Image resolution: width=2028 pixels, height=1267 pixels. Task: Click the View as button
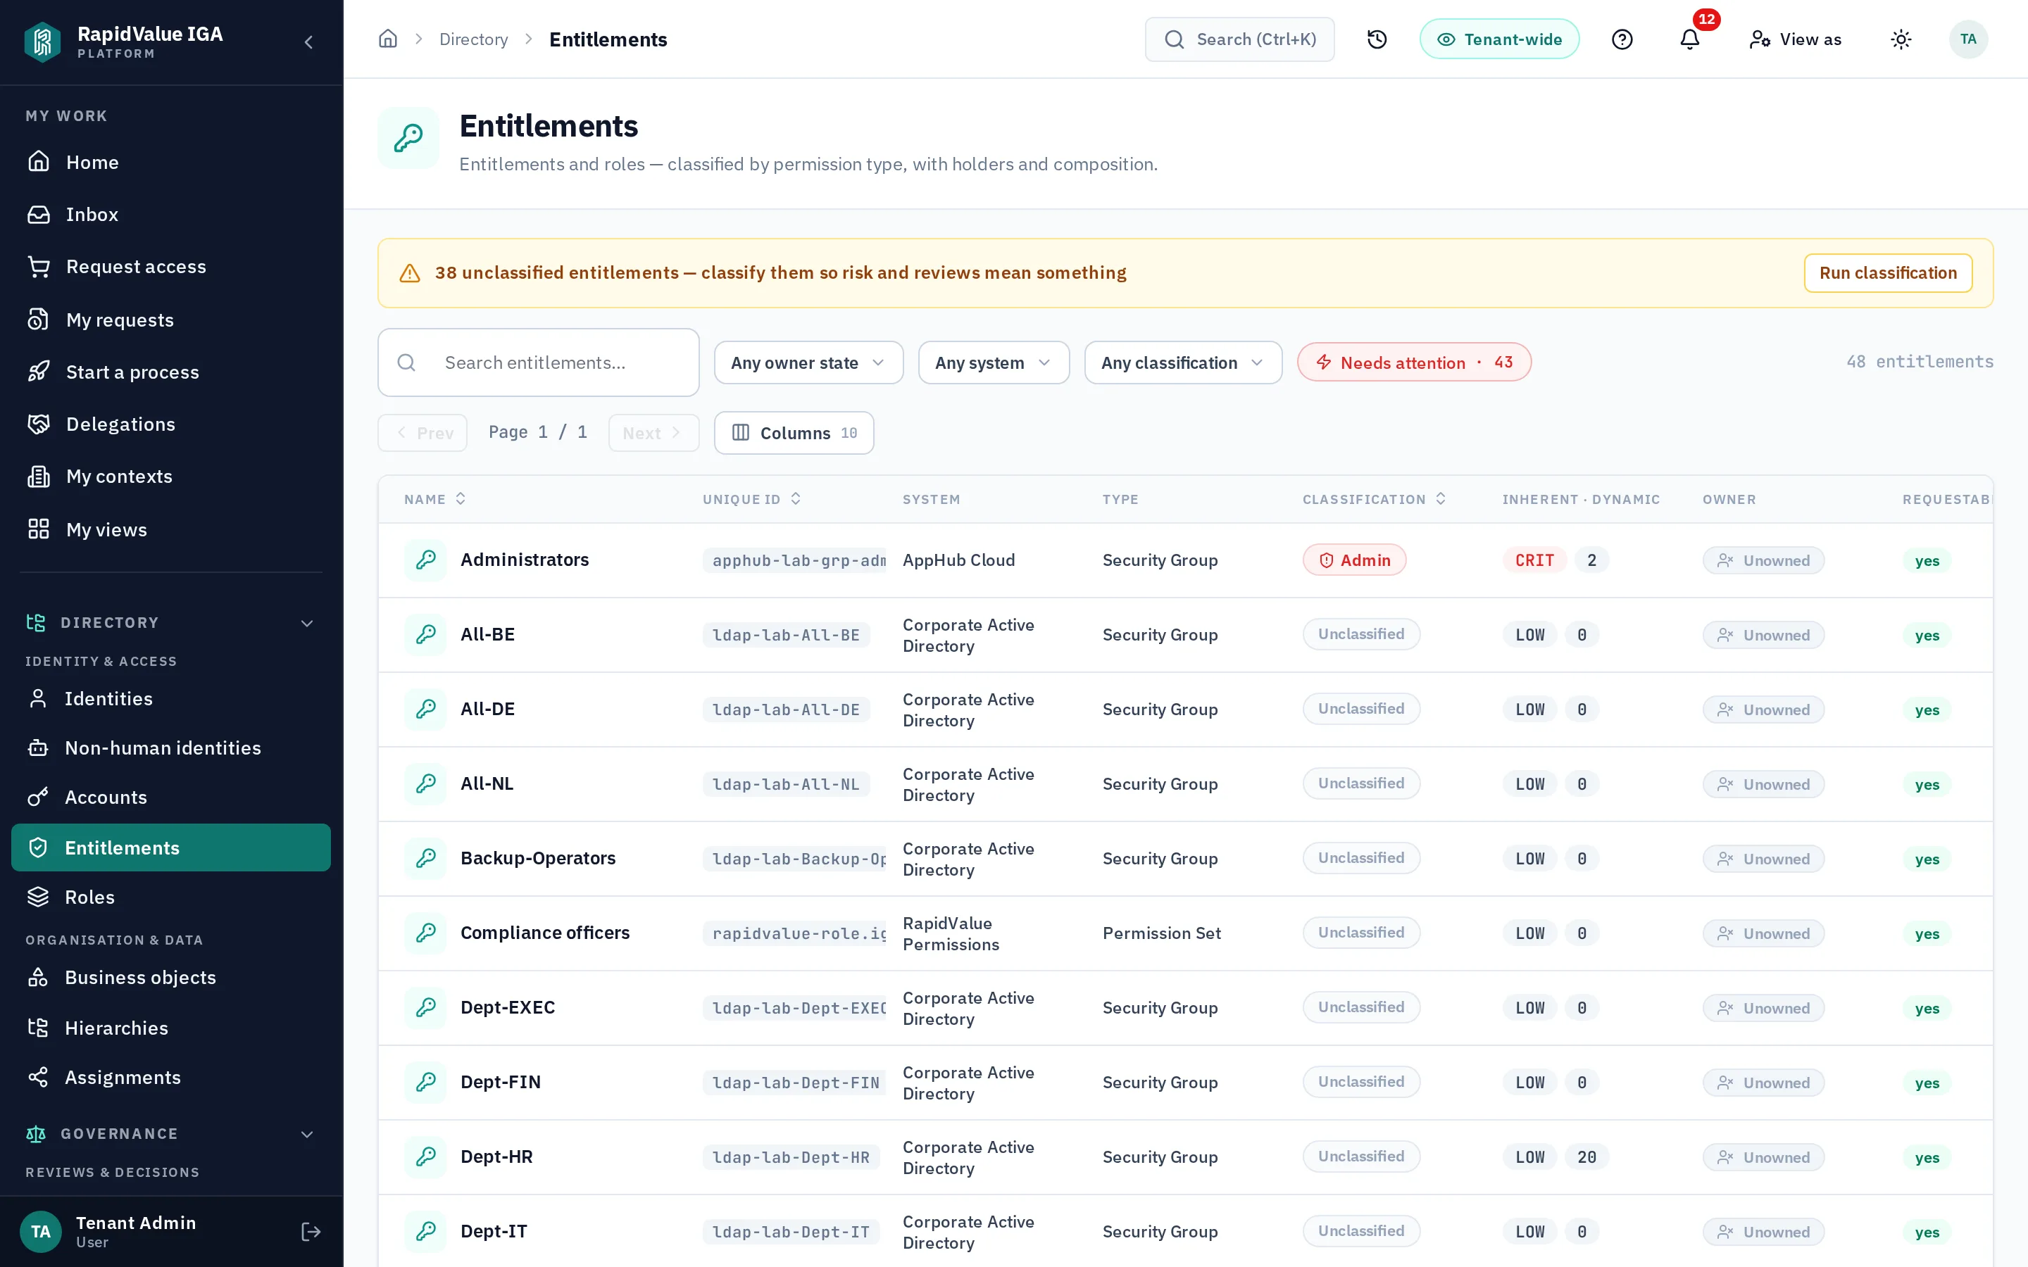1795,39
